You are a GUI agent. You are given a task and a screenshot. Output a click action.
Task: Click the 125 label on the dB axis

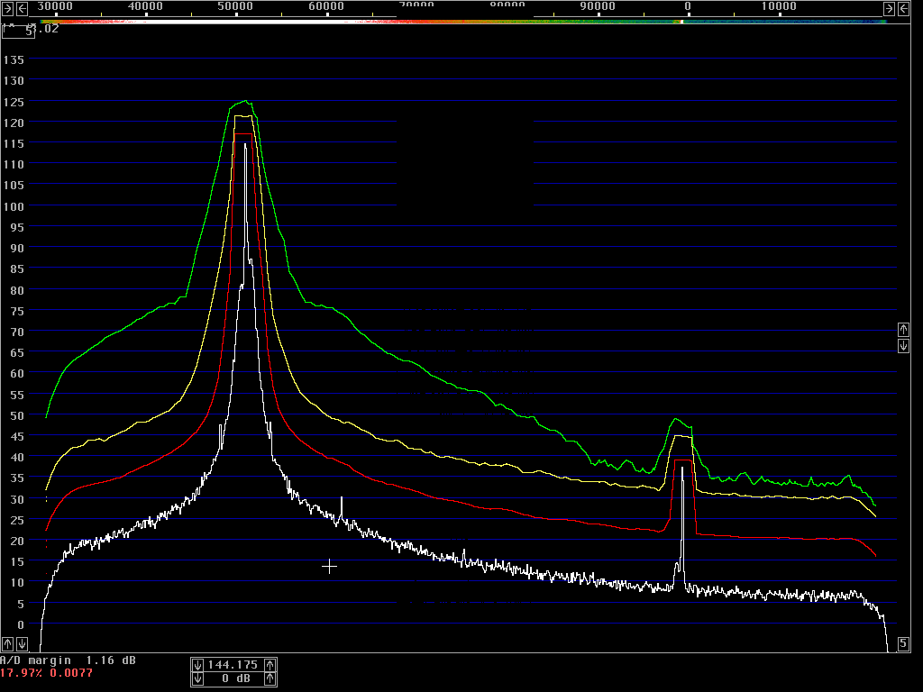click(x=14, y=102)
